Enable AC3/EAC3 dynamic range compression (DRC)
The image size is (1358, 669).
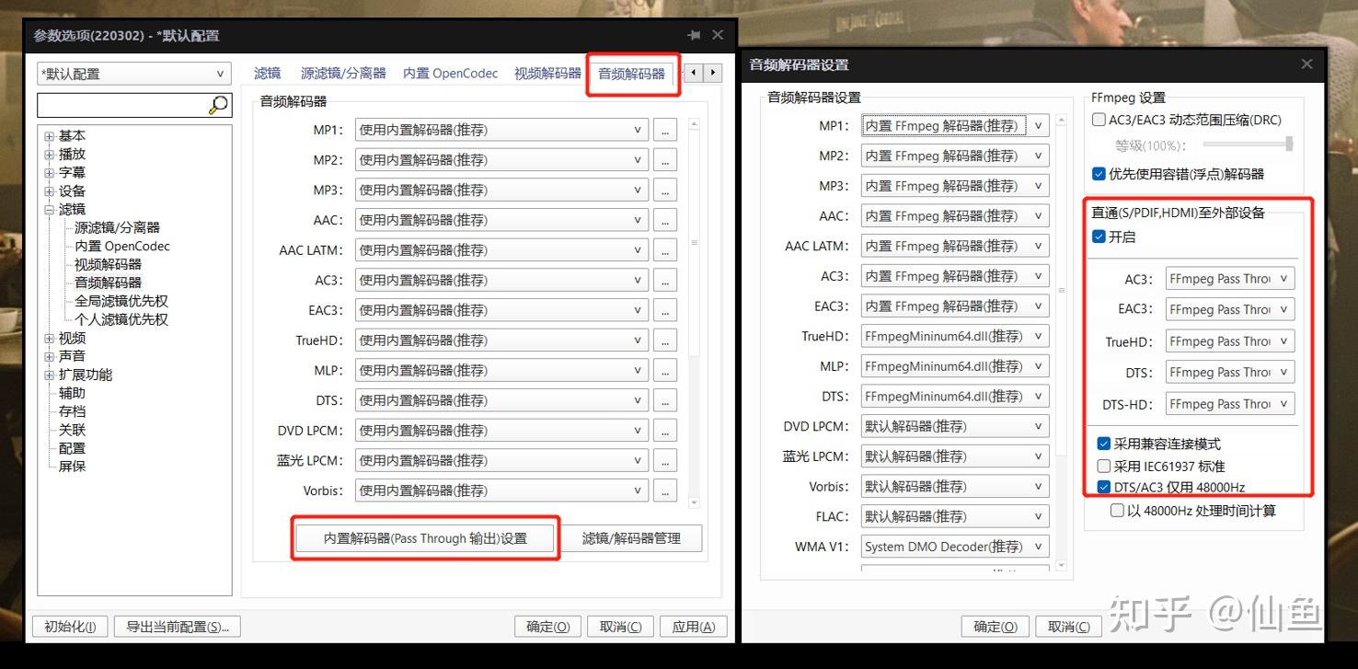point(1099,120)
